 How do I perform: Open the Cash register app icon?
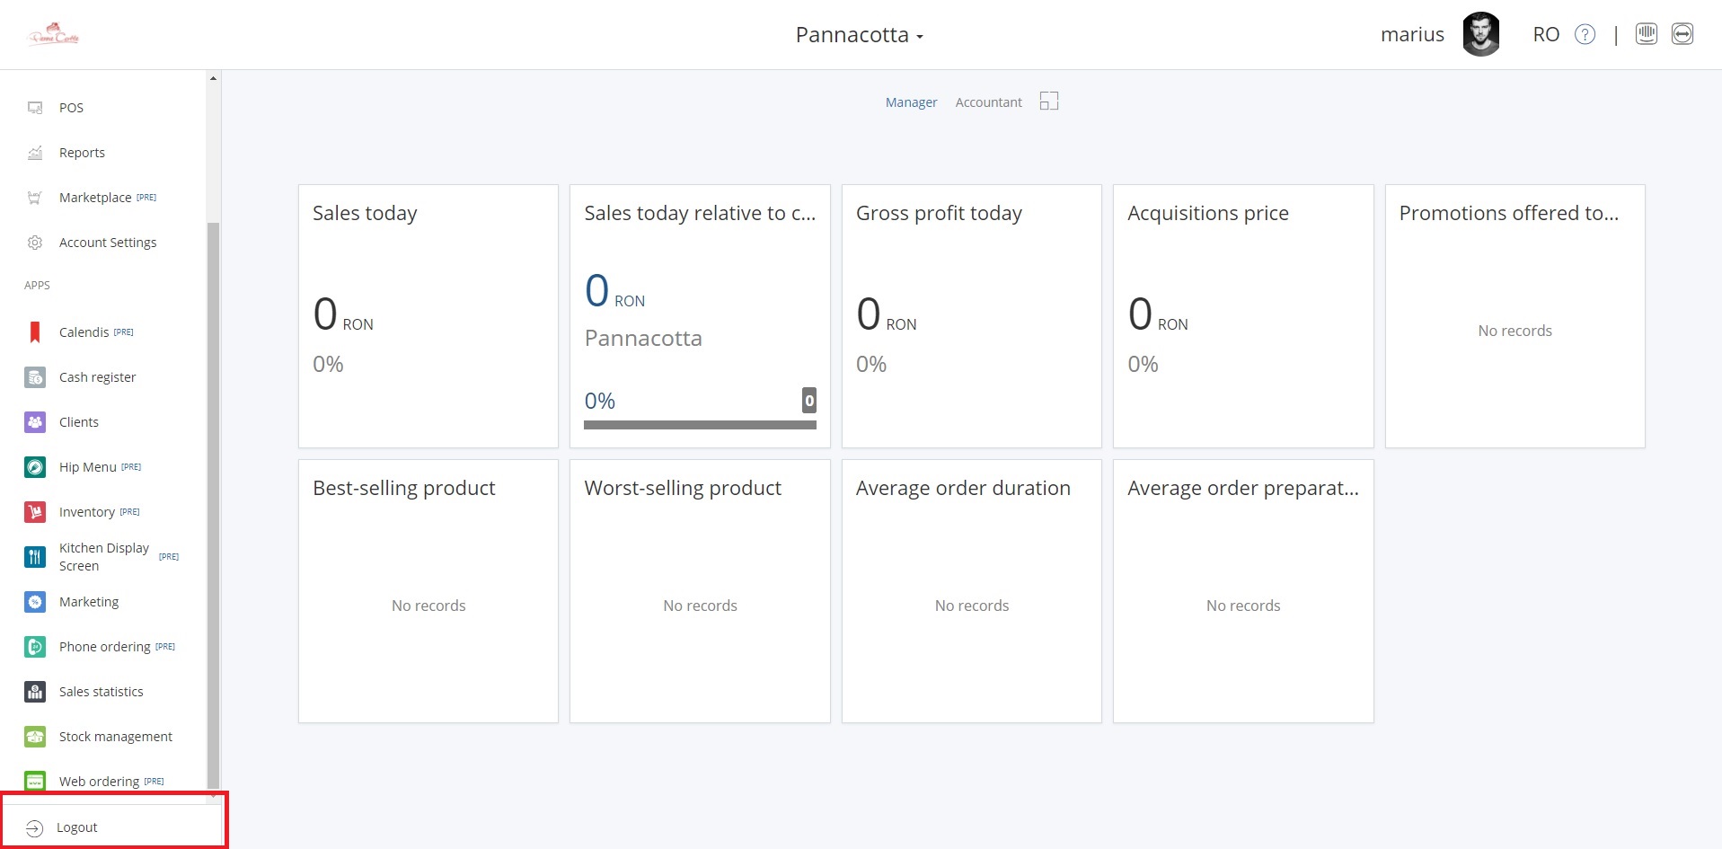pyautogui.click(x=35, y=377)
